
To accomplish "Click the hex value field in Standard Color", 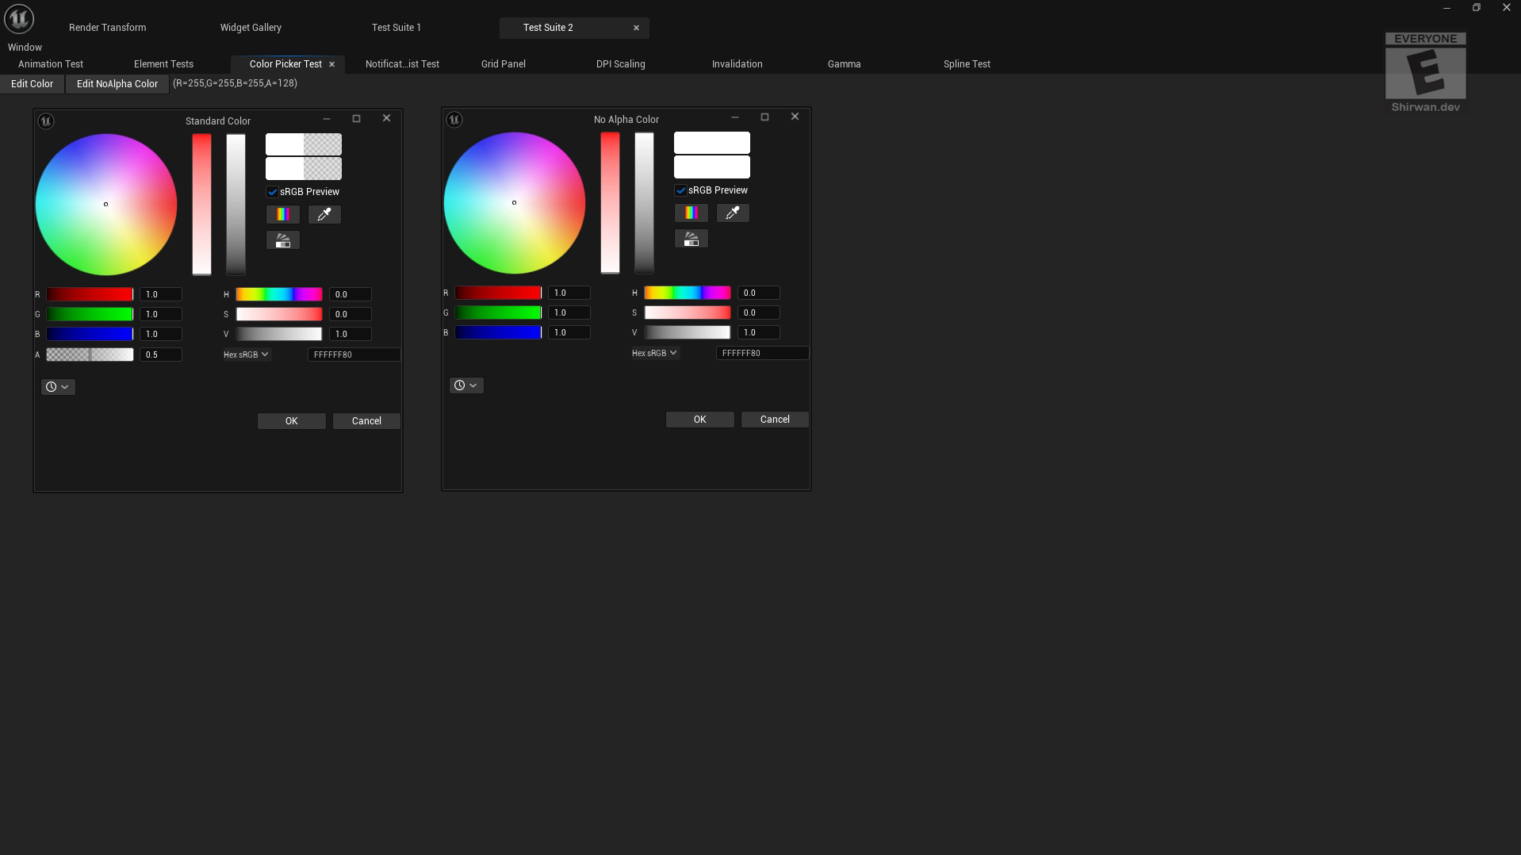I will coord(354,355).
